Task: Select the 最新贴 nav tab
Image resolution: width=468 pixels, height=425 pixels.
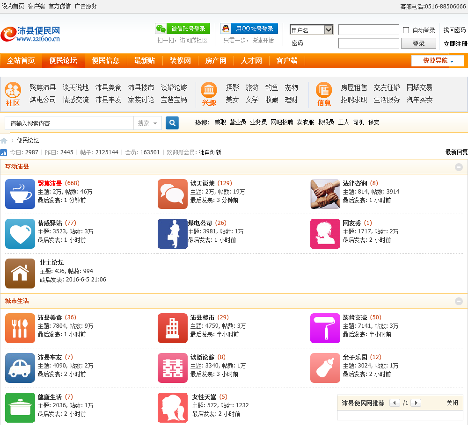Action: coord(145,60)
